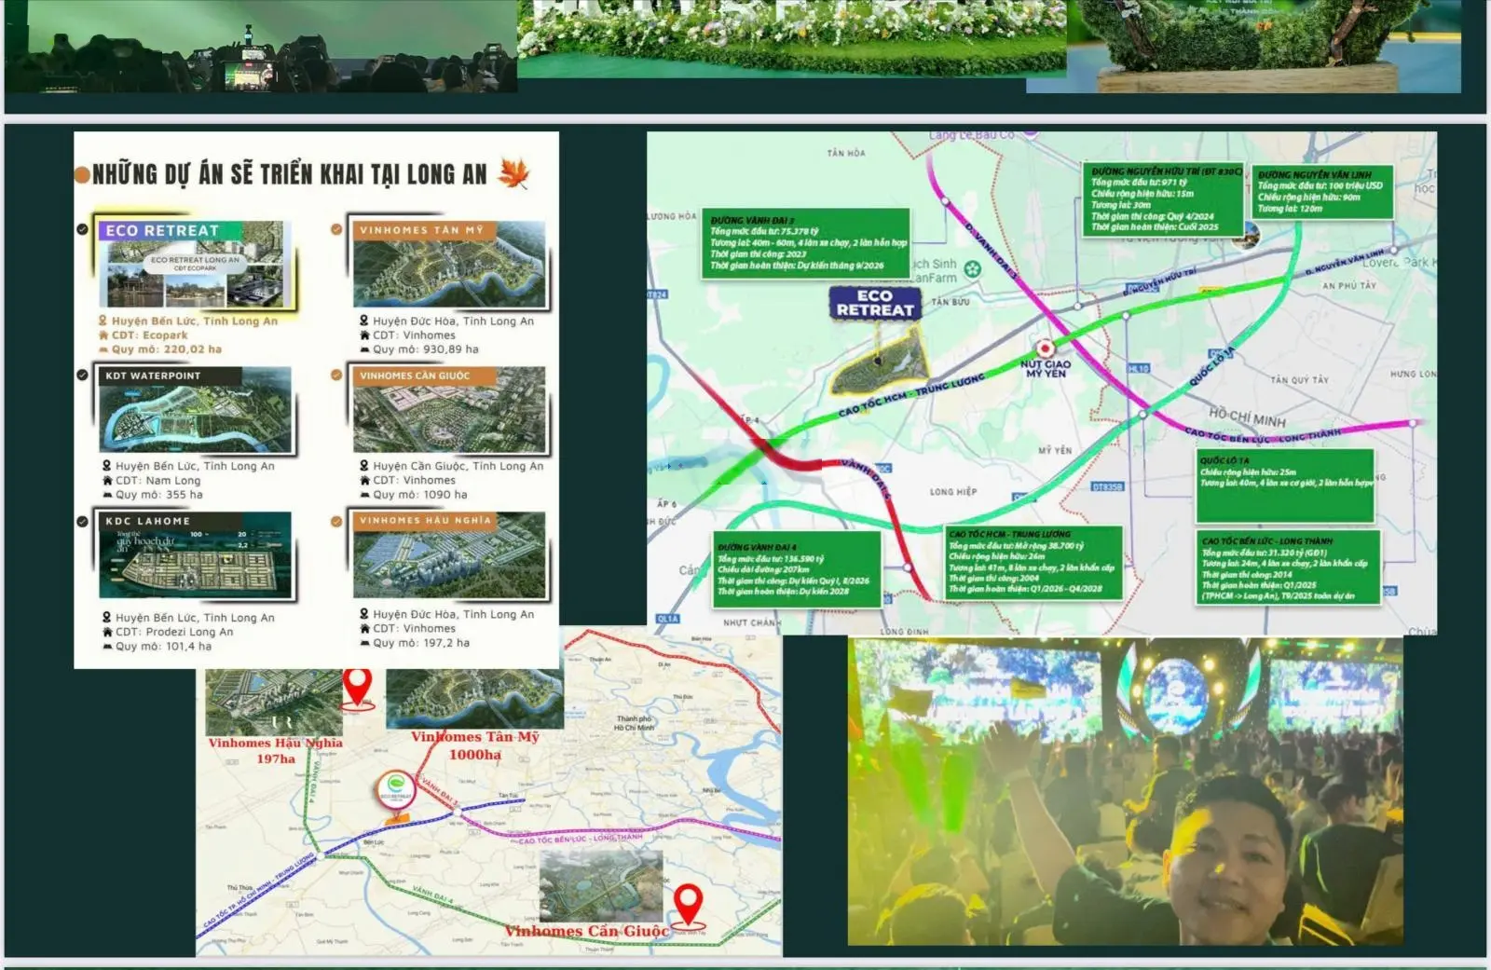Click the HL10 road shield

click(1139, 369)
